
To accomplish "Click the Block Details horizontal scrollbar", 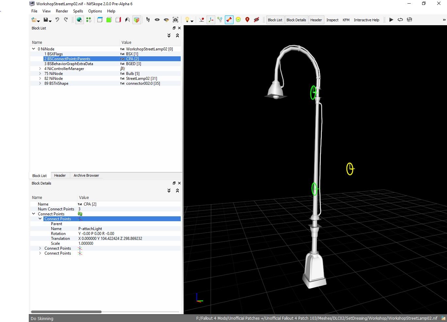I will pos(66,312).
